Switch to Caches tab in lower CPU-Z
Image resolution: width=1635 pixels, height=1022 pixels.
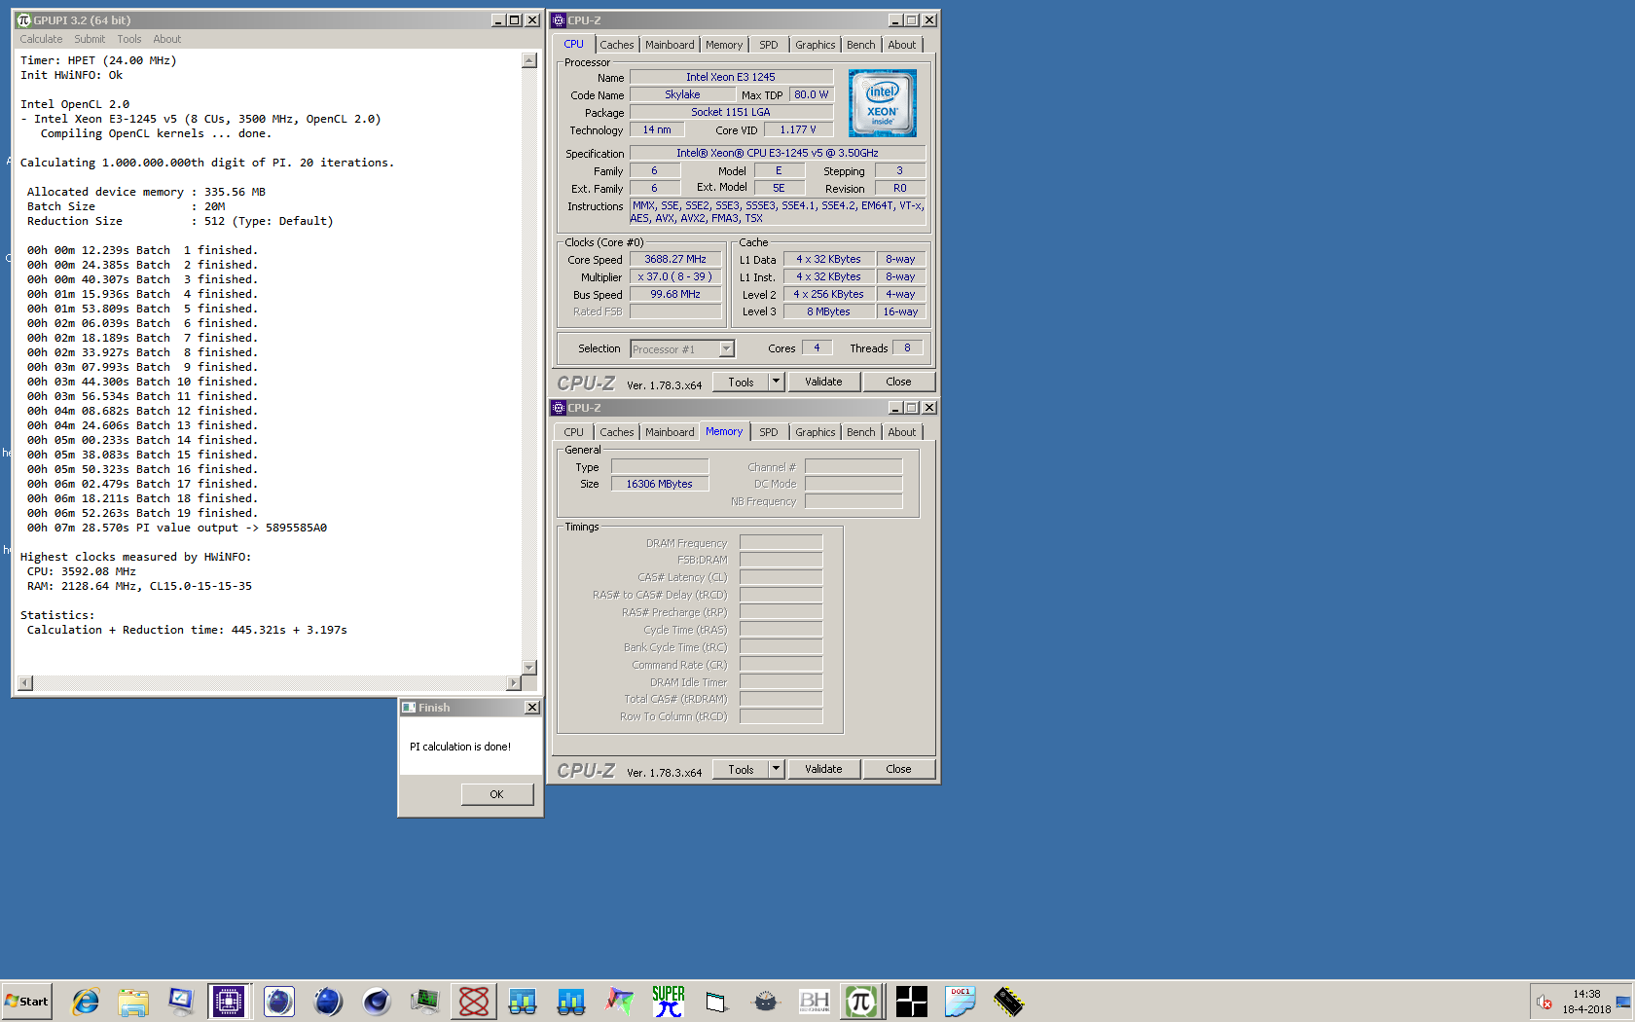617,432
